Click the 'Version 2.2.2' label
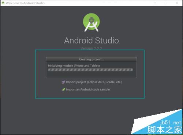The height and width of the screenshot is (135, 183). point(91,48)
